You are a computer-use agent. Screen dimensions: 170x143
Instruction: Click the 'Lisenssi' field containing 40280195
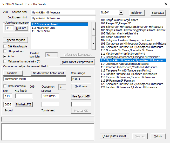50,96
